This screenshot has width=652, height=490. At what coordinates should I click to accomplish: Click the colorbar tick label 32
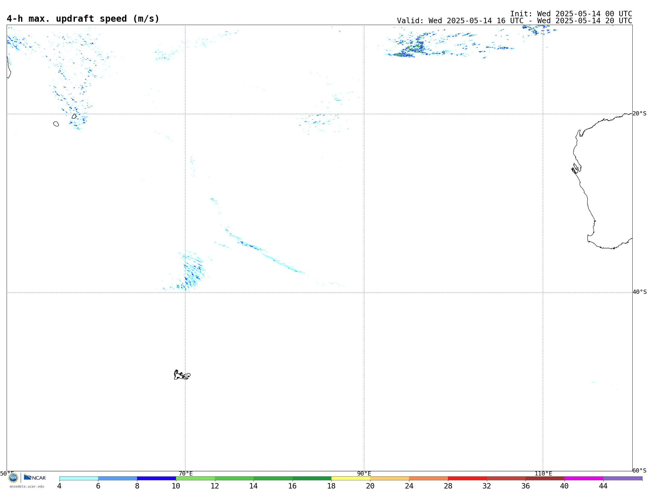tap(487, 486)
